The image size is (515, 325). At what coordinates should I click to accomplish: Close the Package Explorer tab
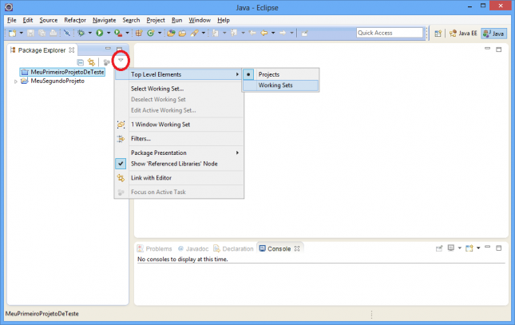point(72,50)
